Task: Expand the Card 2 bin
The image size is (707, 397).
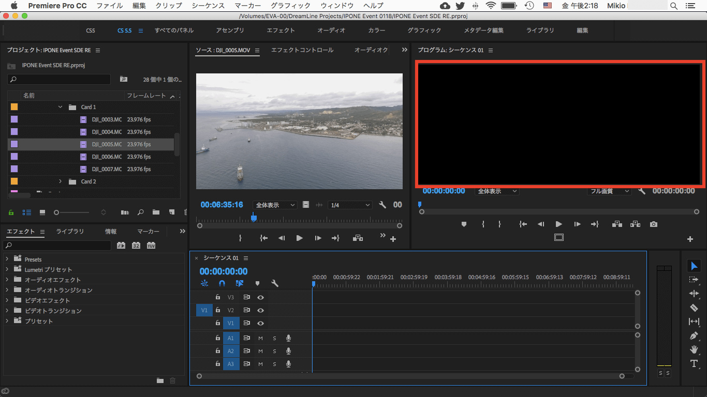Action: click(x=60, y=181)
